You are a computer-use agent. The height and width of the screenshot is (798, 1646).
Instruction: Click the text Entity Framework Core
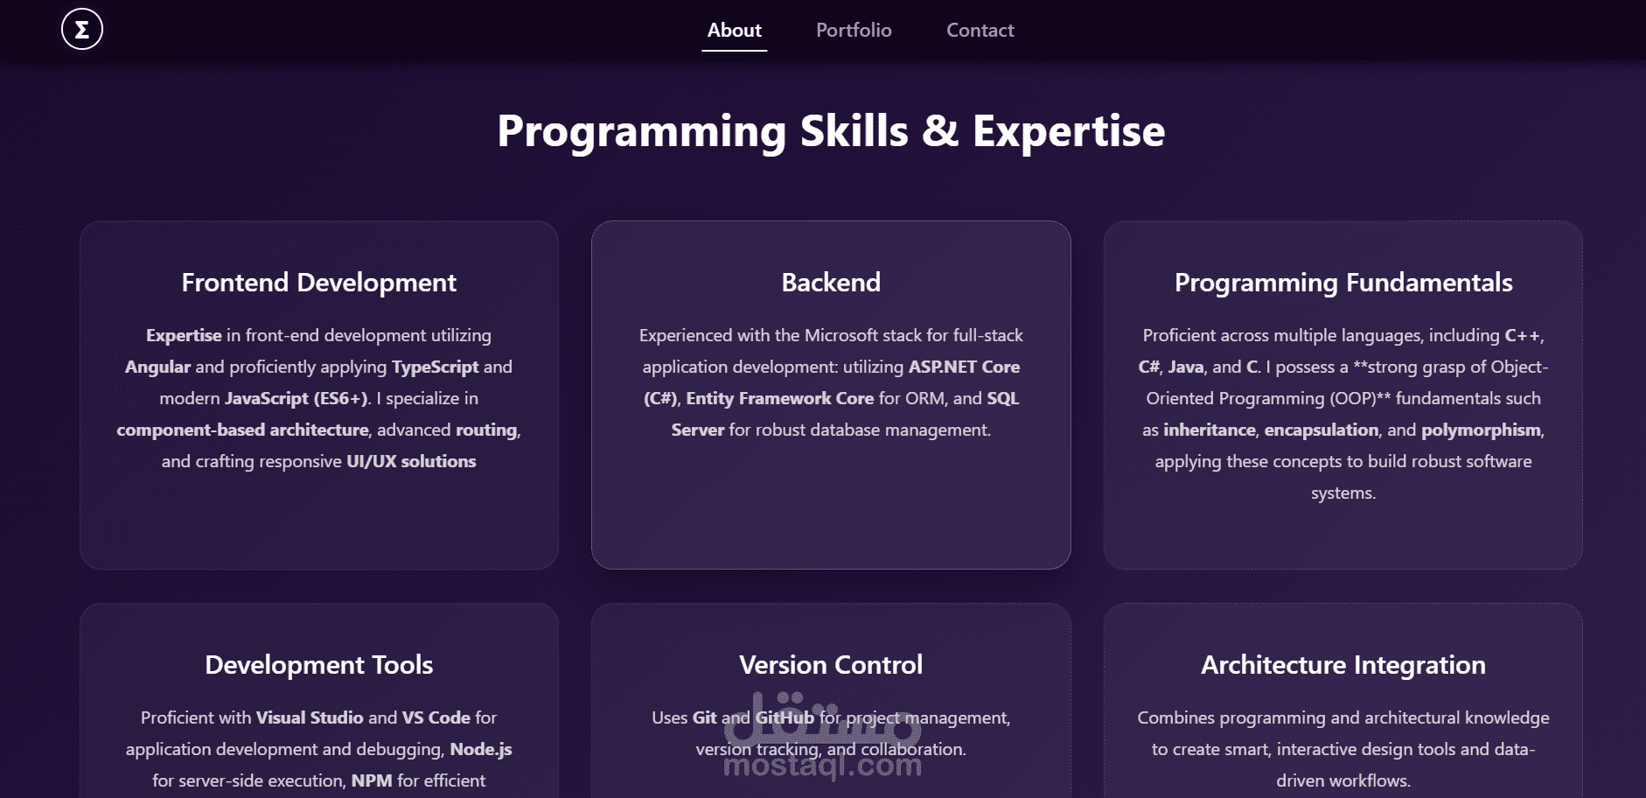point(779,398)
